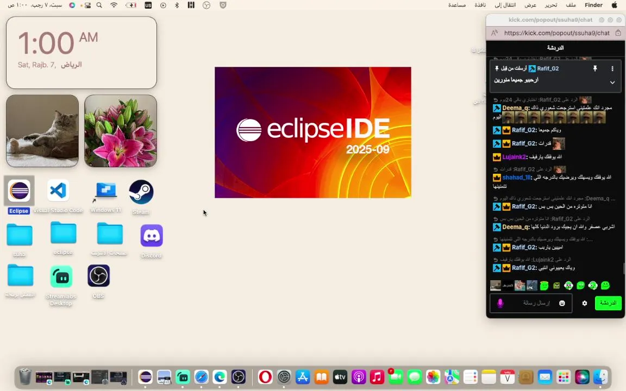This screenshot has height=391, width=626.
Task: Open the eclipse folder on desktop
Action: (x=64, y=233)
